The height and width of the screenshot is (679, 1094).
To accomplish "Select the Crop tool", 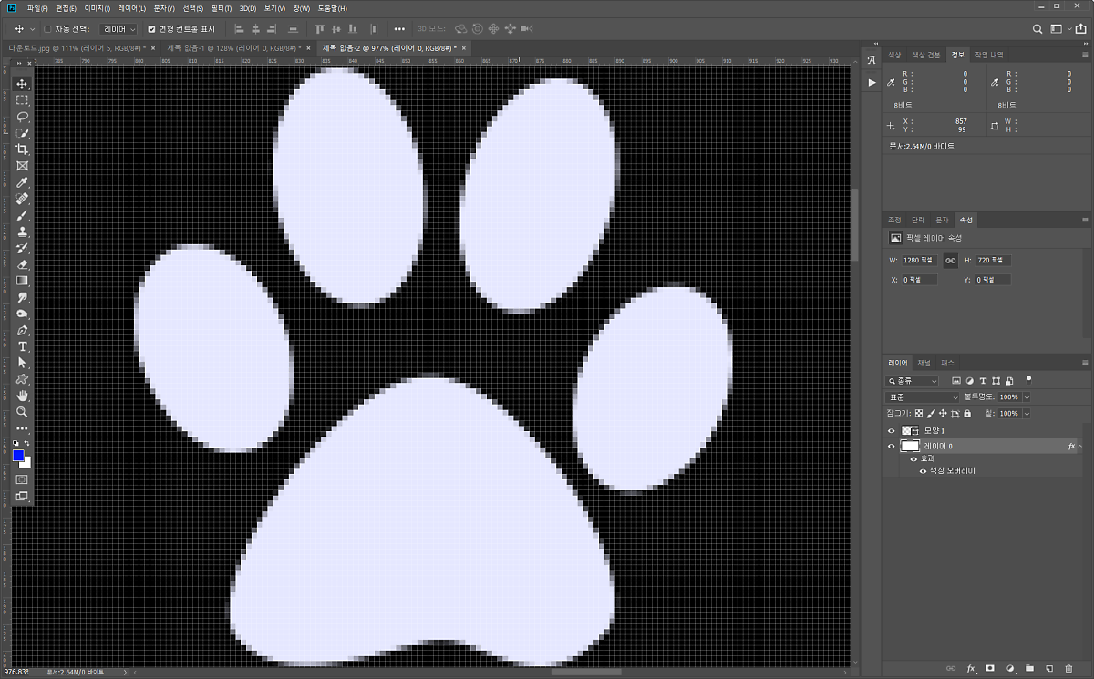I will [x=23, y=149].
